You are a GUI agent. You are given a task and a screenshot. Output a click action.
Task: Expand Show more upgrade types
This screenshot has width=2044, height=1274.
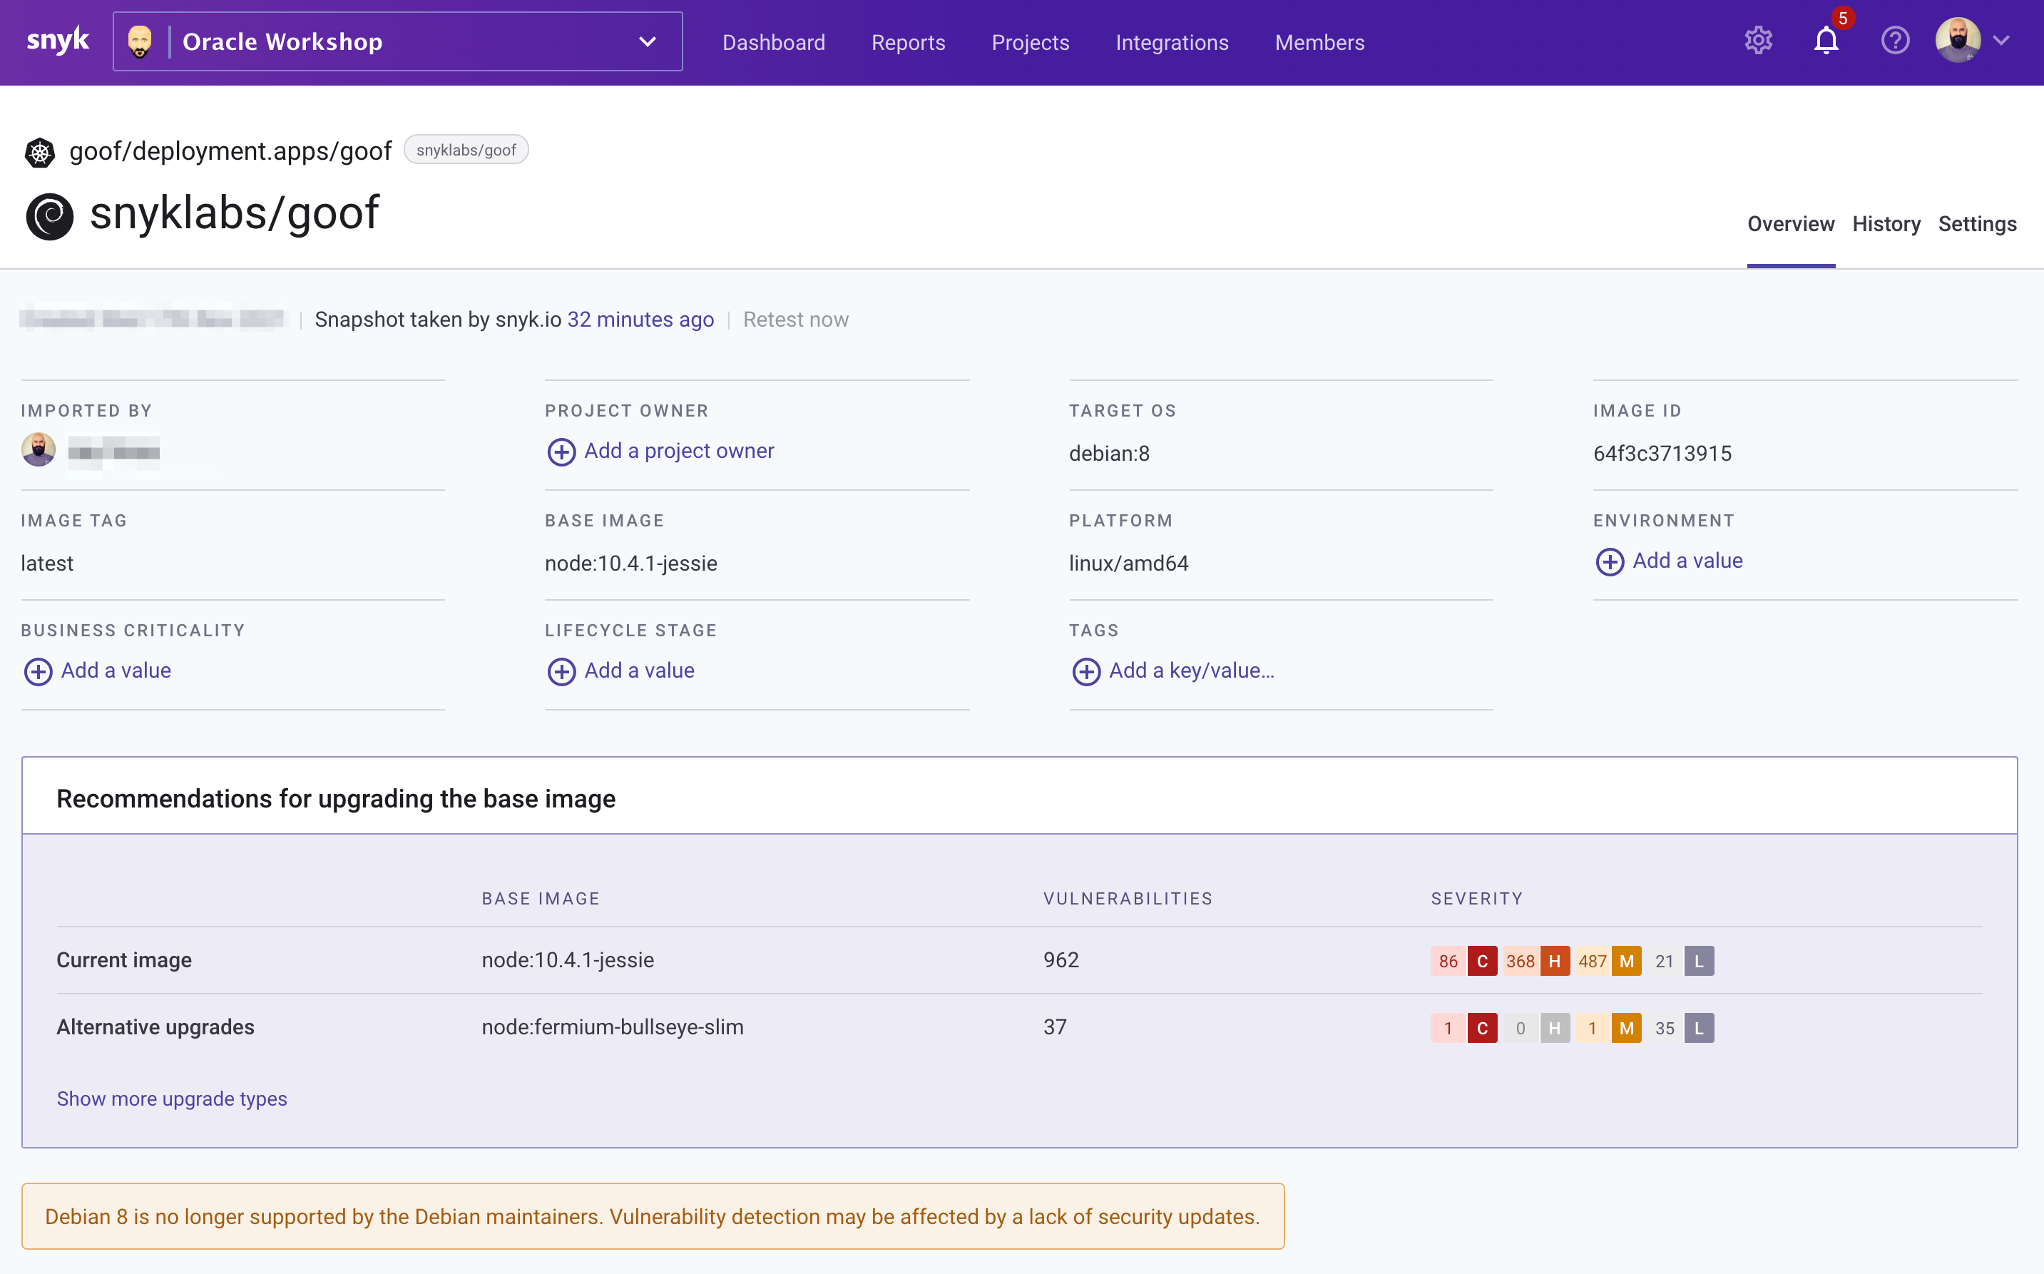(172, 1098)
